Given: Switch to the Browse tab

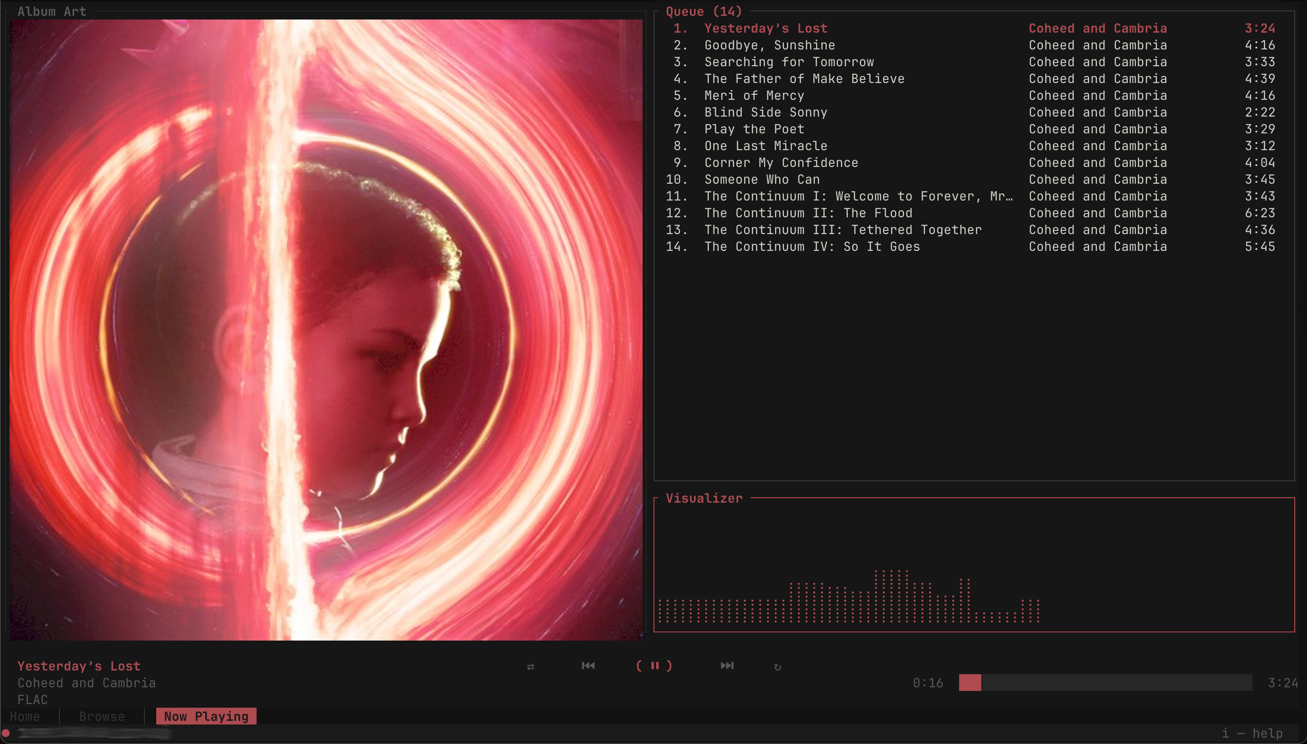Looking at the screenshot, I should (x=102, y=716).
